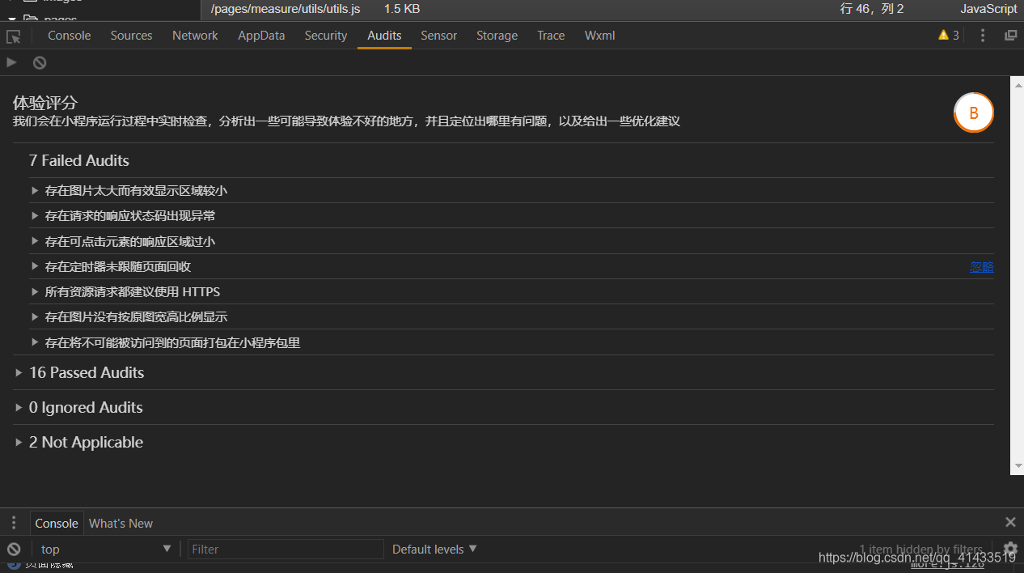Expand the audit 存在图片没有按原图宽高比例显示
Image resolution: width=1024 pixels, height=573 pixels.
511,316
